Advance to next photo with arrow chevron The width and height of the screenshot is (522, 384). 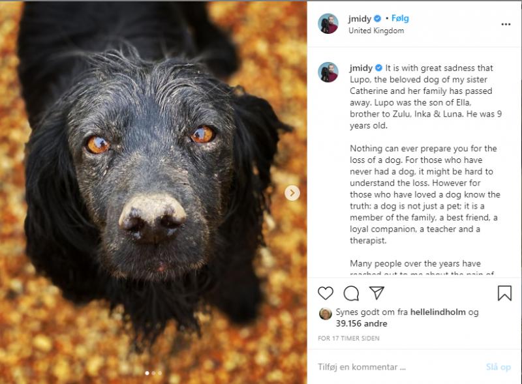292,193
